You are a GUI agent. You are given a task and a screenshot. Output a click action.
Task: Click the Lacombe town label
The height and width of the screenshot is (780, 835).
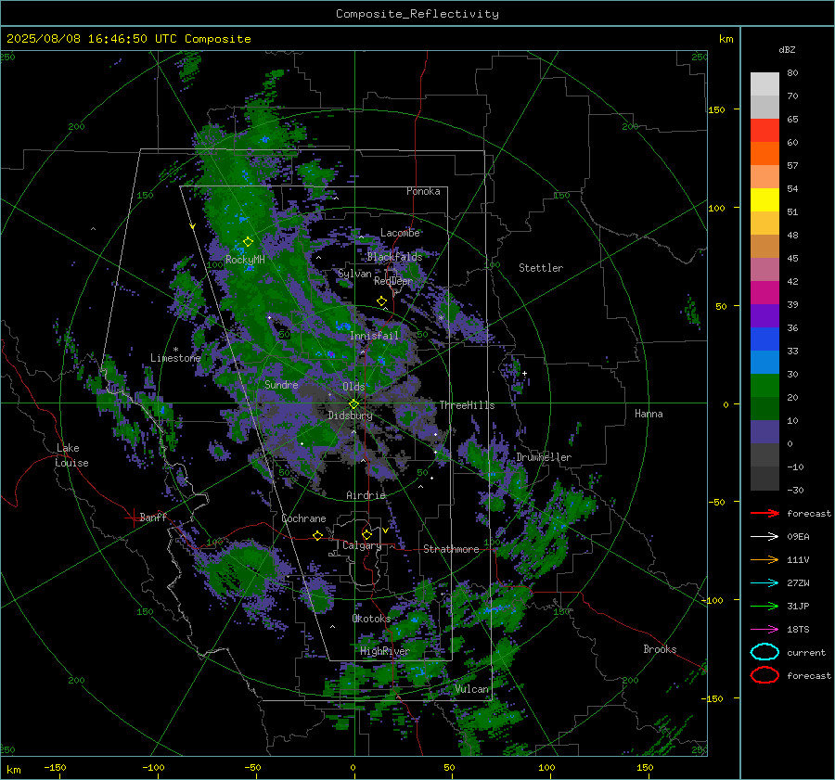click(x=400, y=233)
